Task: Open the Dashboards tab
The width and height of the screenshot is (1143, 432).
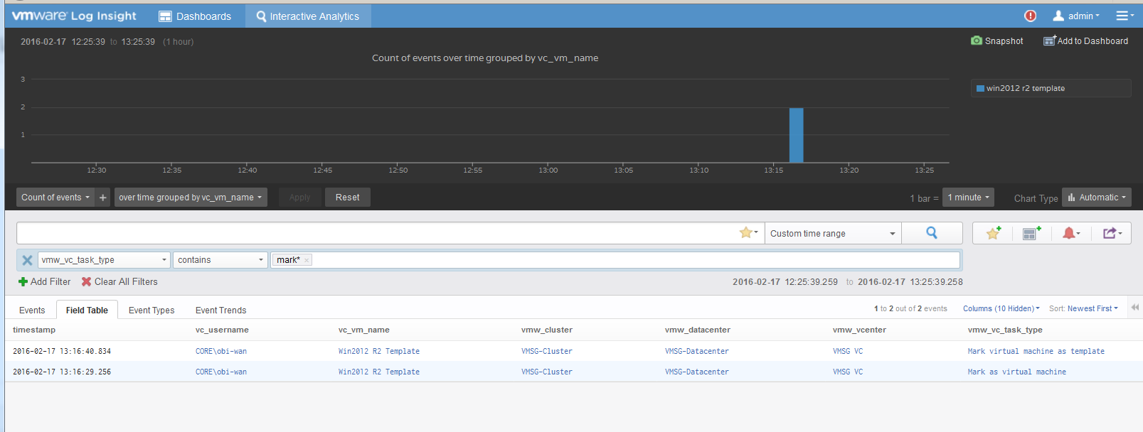Action: click(195, 16)
